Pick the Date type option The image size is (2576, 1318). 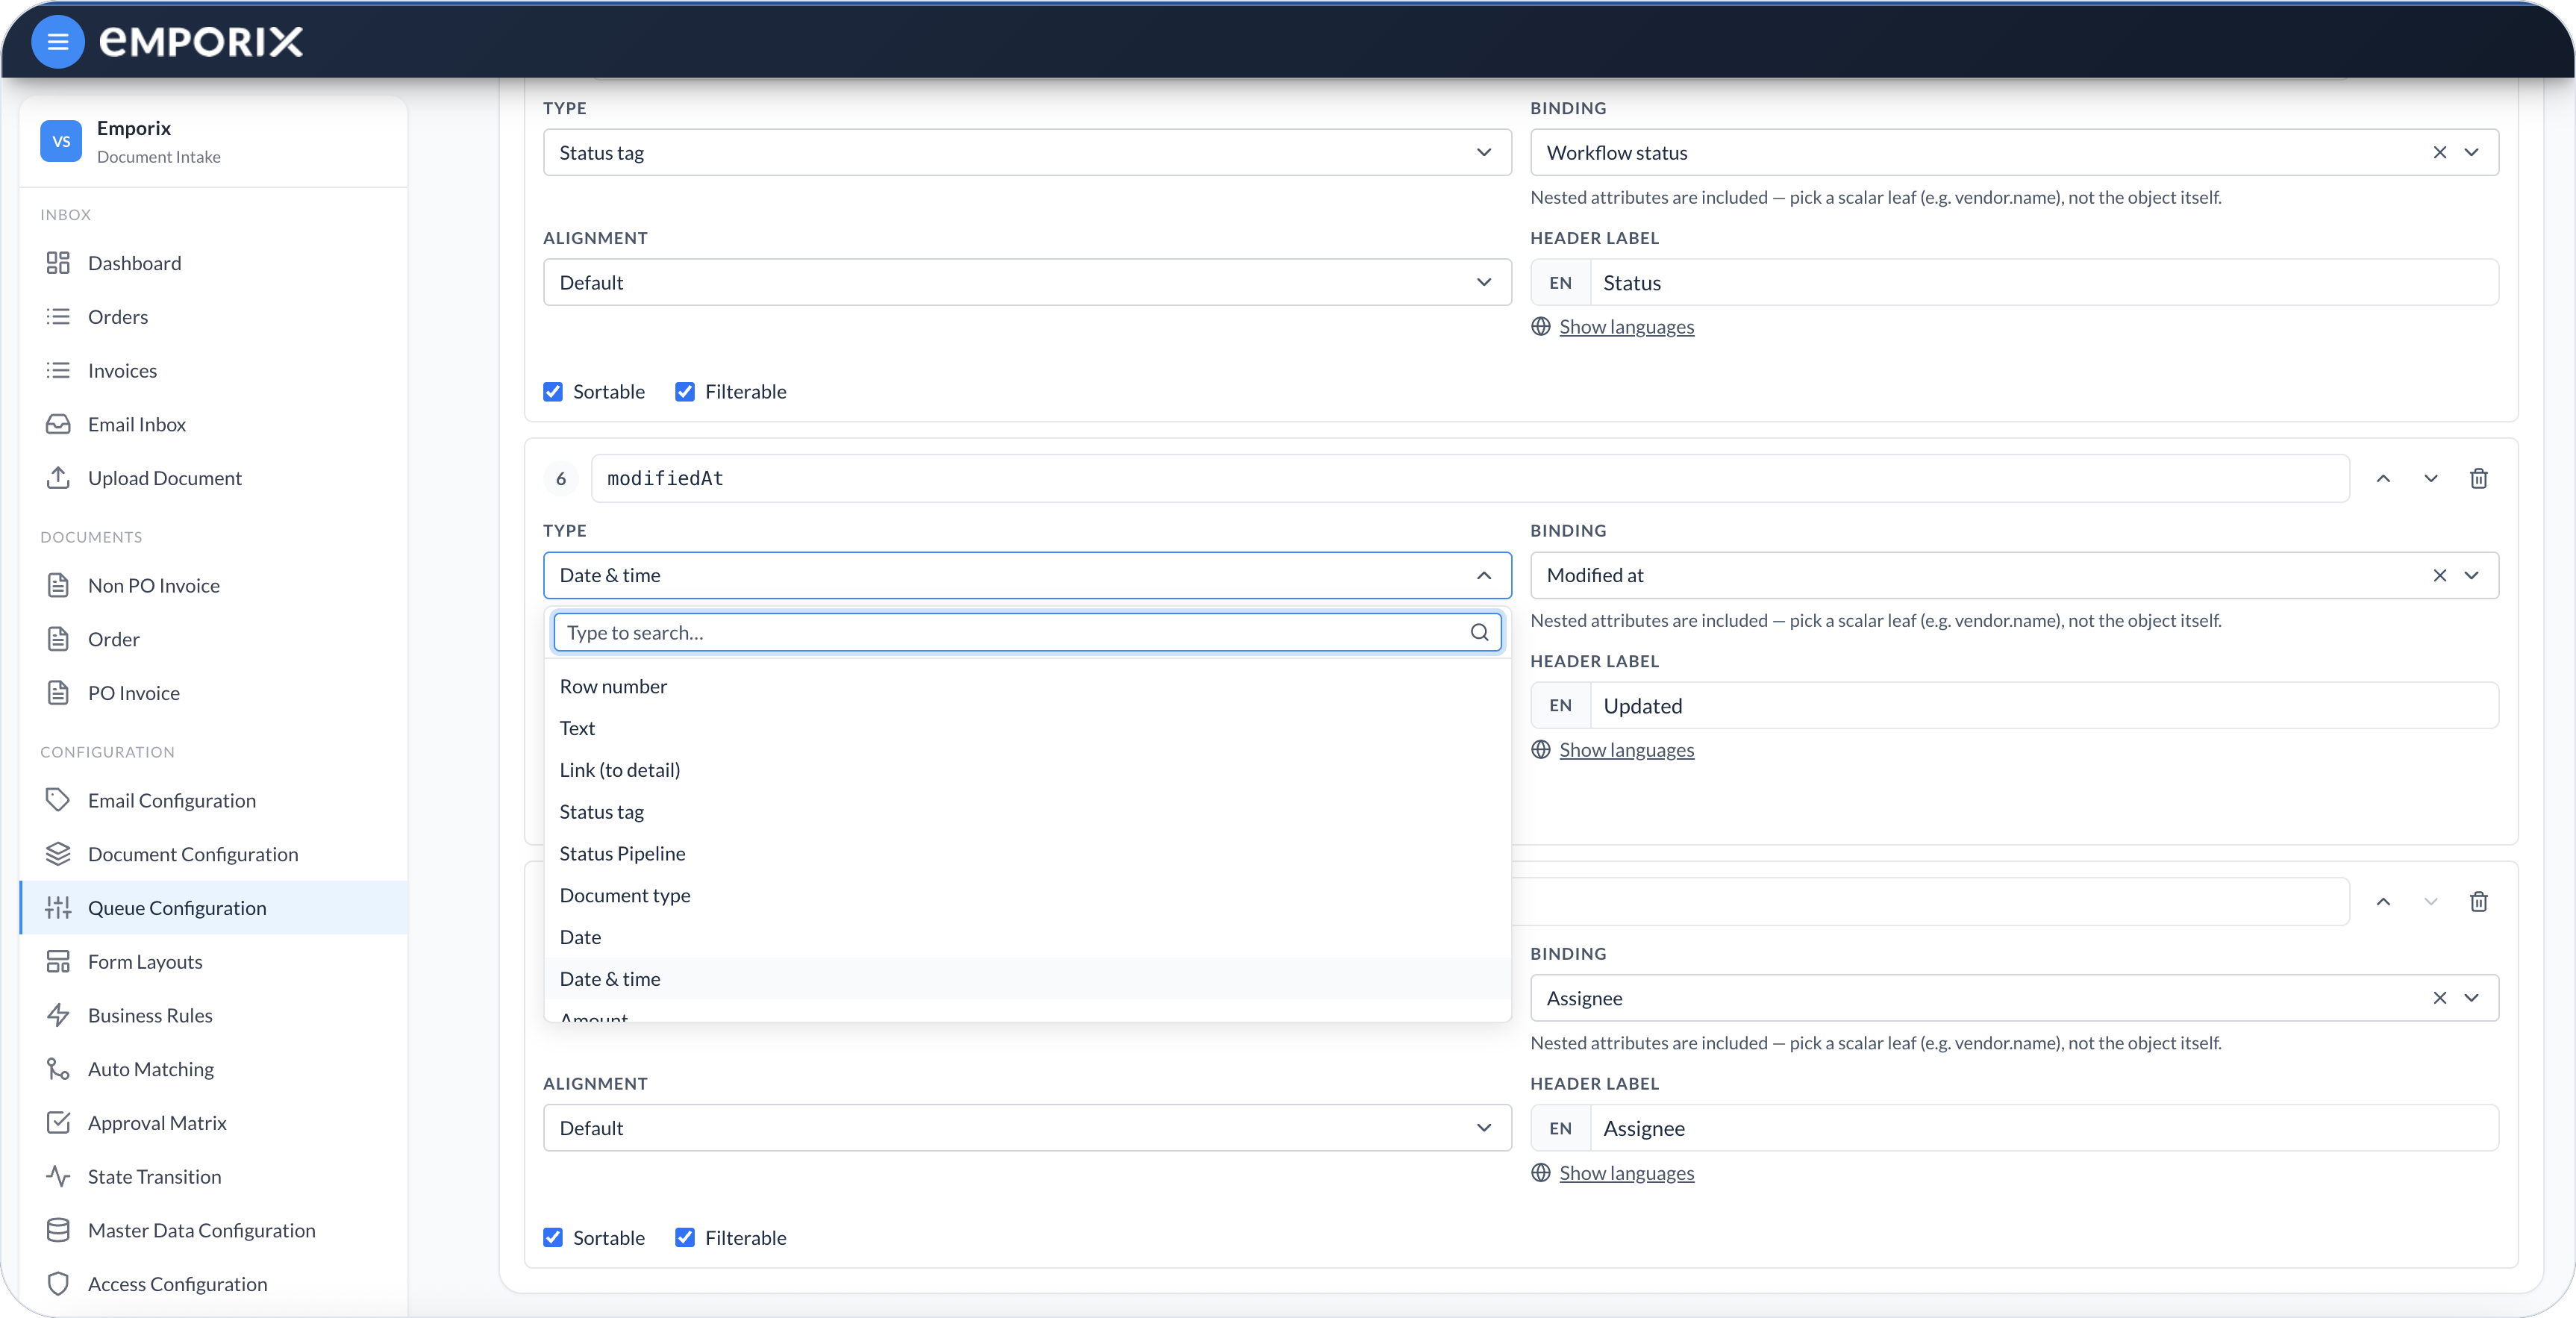[x=1027, y=937]
